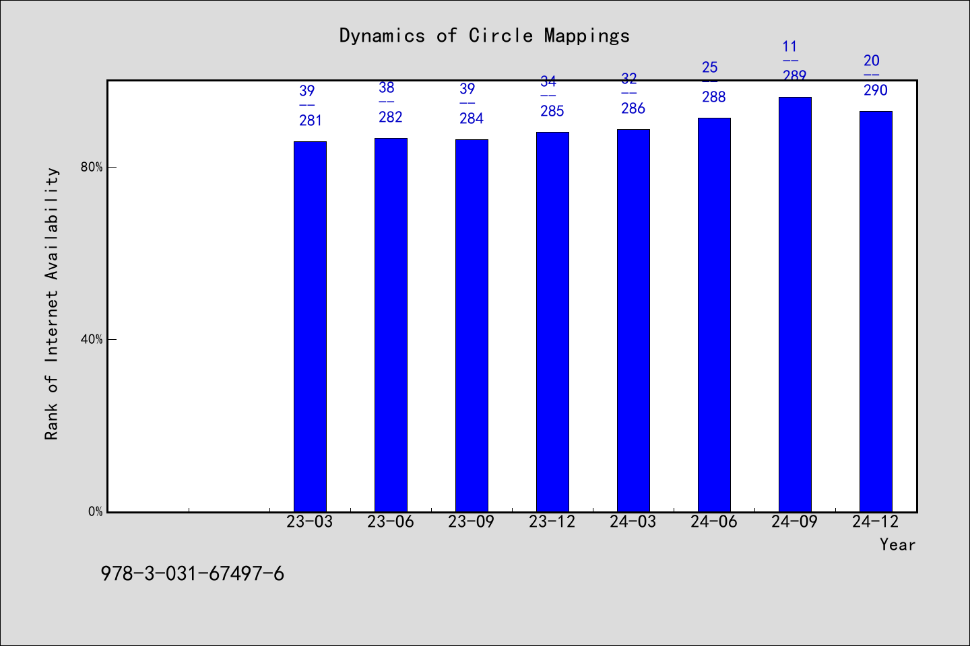Select the blue bar for 23-12
Screen dimensions: 970x646
(552, 322)
